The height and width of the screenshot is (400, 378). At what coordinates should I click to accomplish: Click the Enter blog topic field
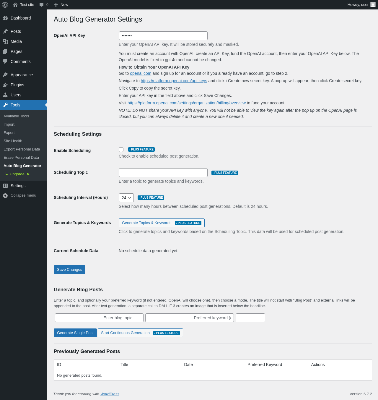tap(99, 318)
